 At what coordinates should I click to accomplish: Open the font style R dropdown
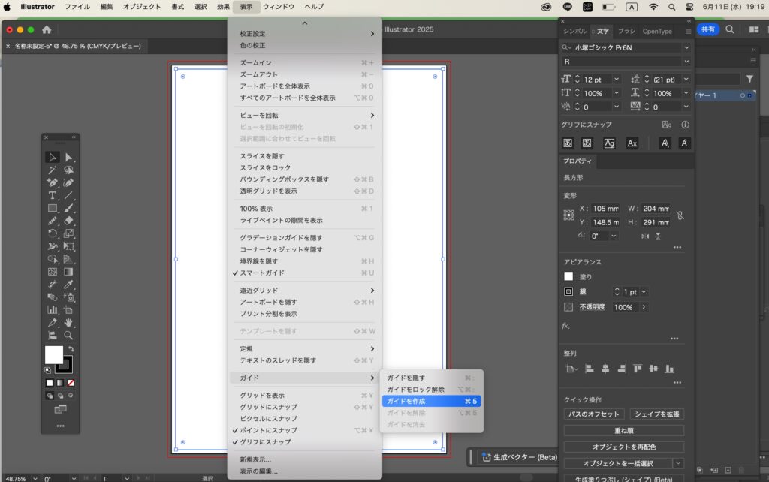point(686,62)
